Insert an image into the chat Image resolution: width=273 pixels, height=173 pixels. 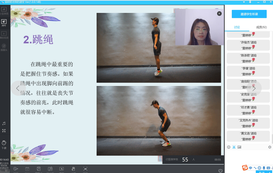[x=239, y=147]
